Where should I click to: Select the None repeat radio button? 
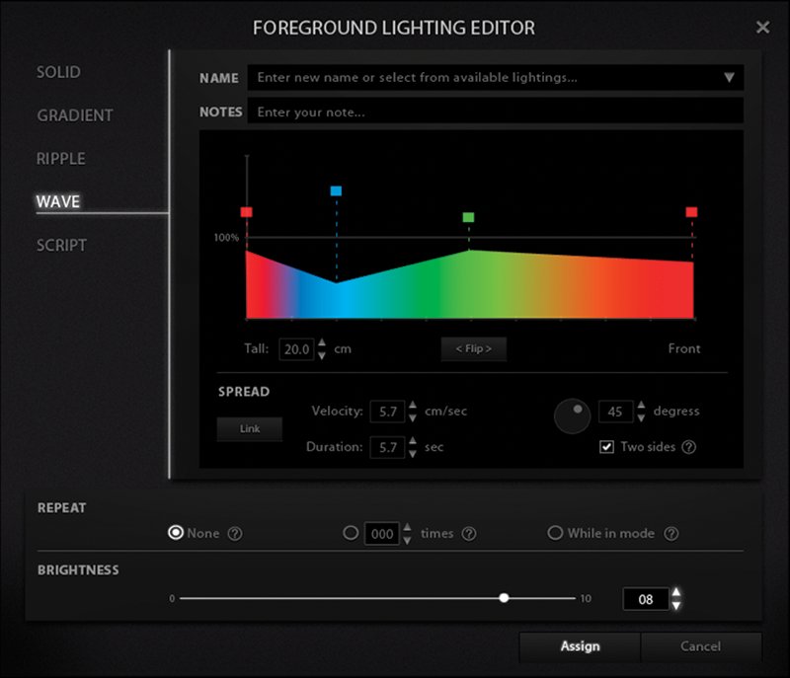point(176,533)
